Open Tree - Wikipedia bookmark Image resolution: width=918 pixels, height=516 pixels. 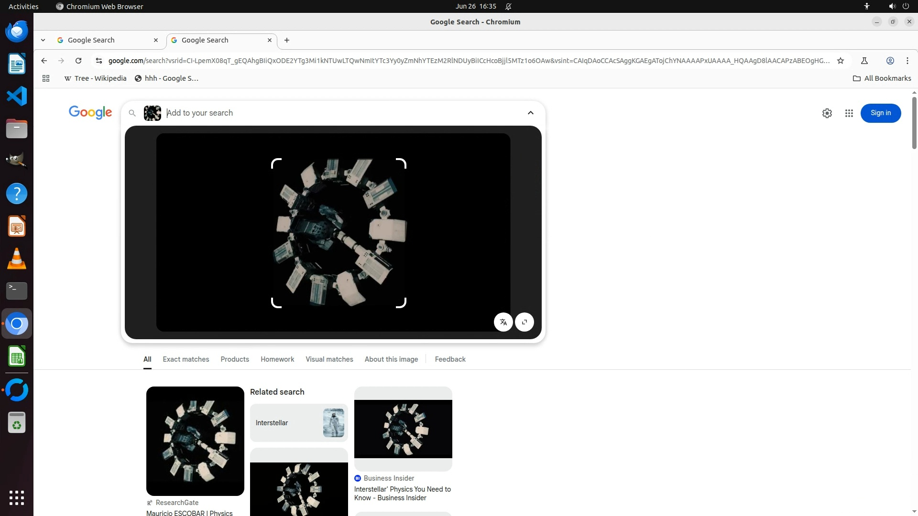pyautogui.click(x=95, y=78)
